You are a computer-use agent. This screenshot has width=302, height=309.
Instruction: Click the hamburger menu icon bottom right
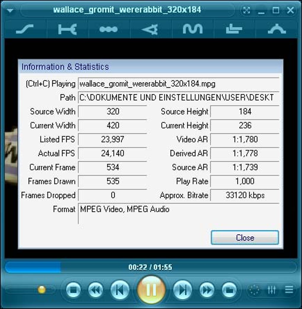point(289,290)
